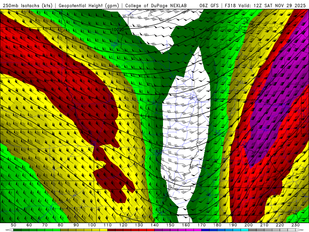309x232 pixels.
Task: Click the '250mb Isotachs (kts)' title text
Action: click(x=27, y=6)
